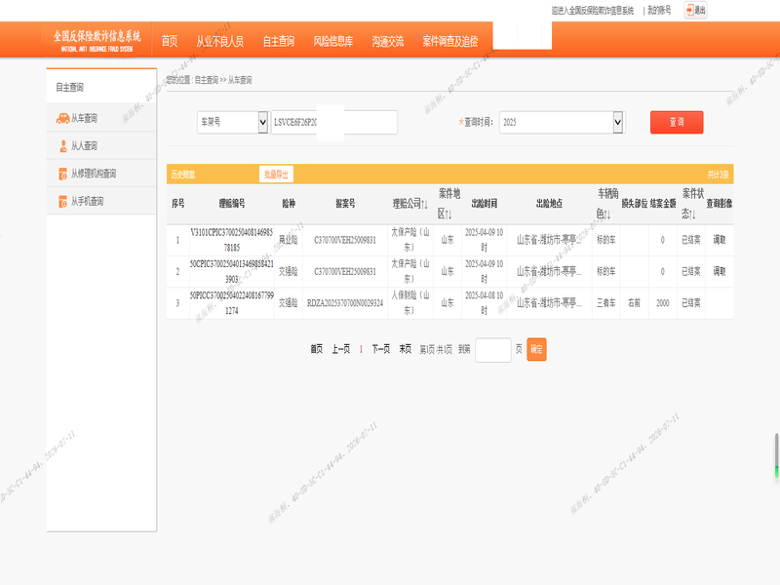
Task: Click 出险地点 column header
Action: point(549,204)
